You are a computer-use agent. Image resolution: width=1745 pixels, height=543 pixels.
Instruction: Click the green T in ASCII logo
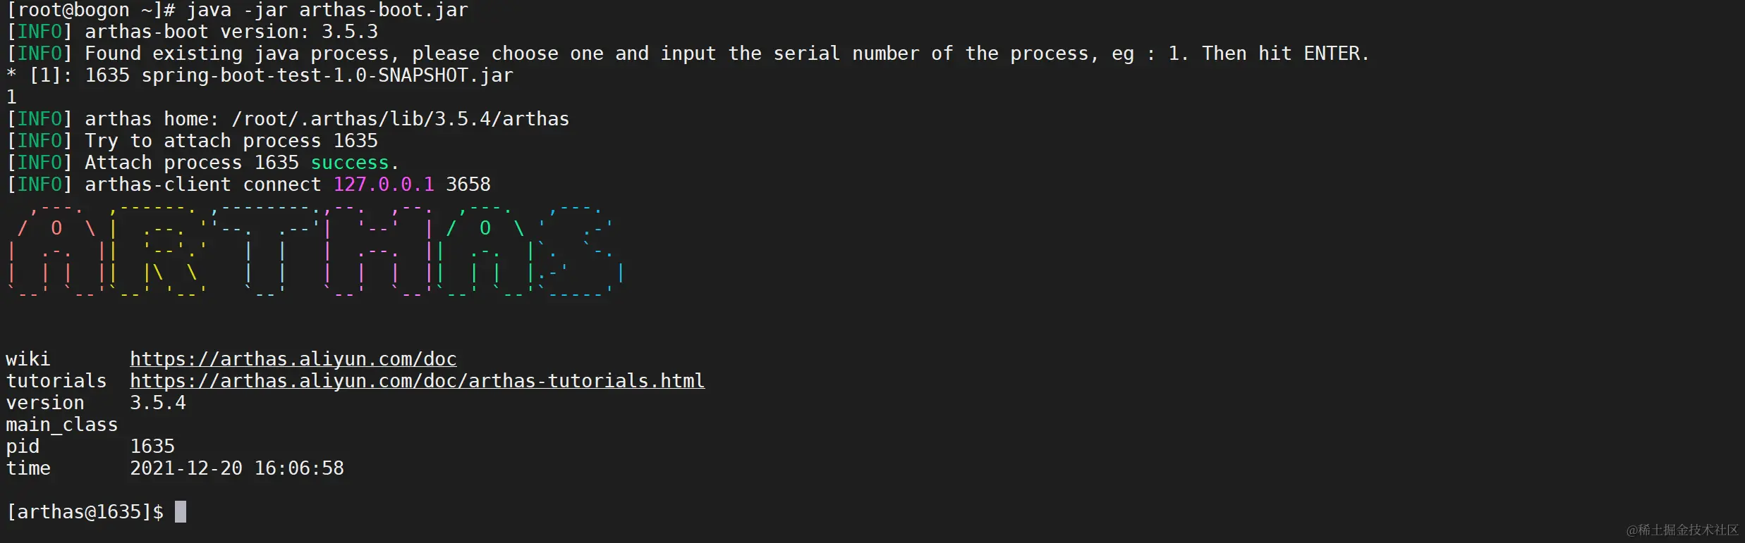point(265,251)
